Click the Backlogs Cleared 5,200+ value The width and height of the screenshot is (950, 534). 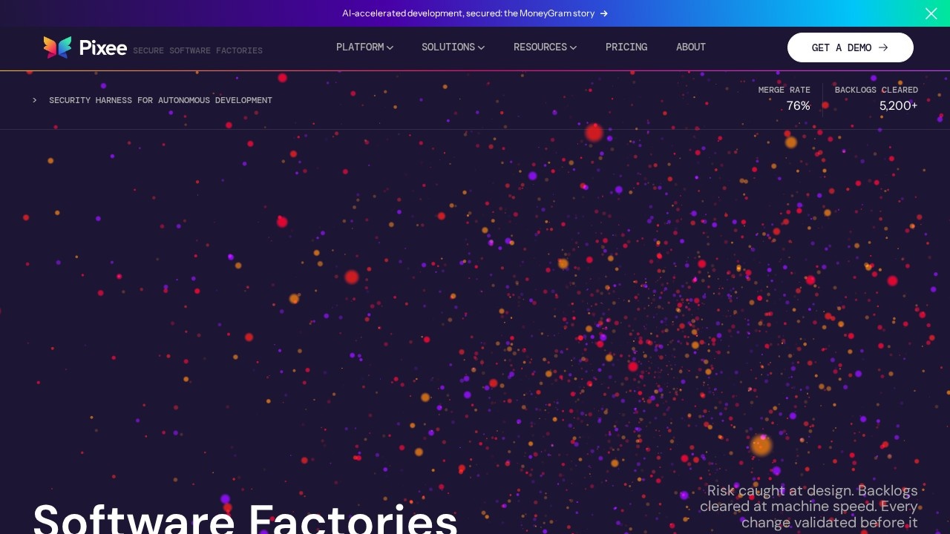pyautogui.click(x=899, y=106)
